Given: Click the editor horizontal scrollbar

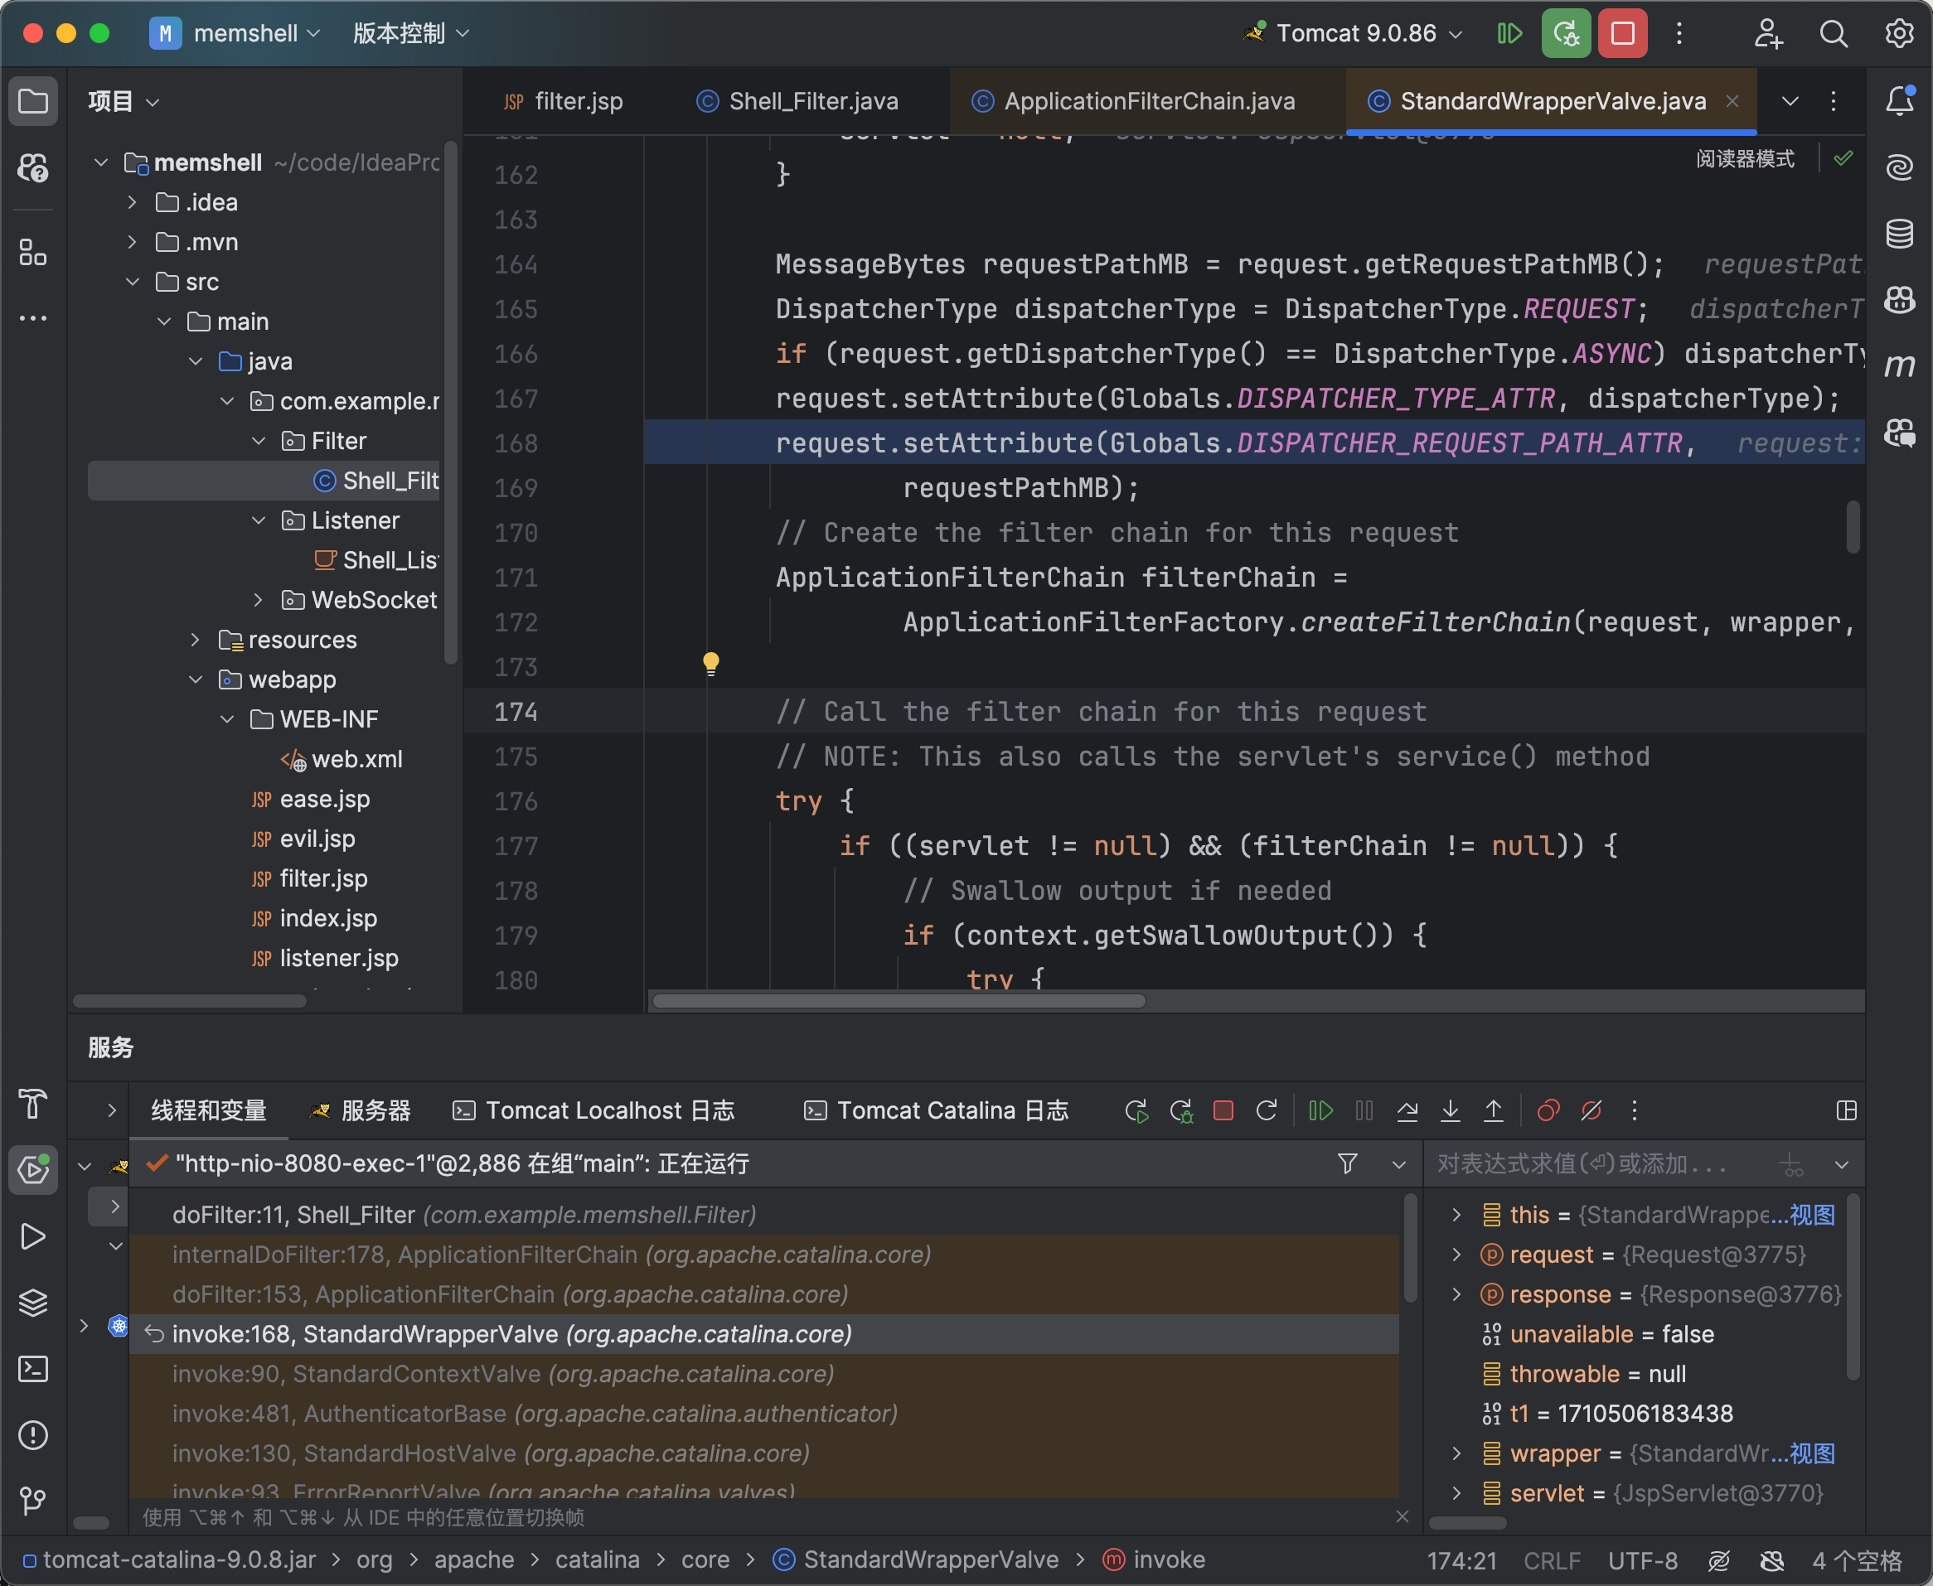Looking at the screenshot, I should pyautogui.click(x=899, y=1000).
